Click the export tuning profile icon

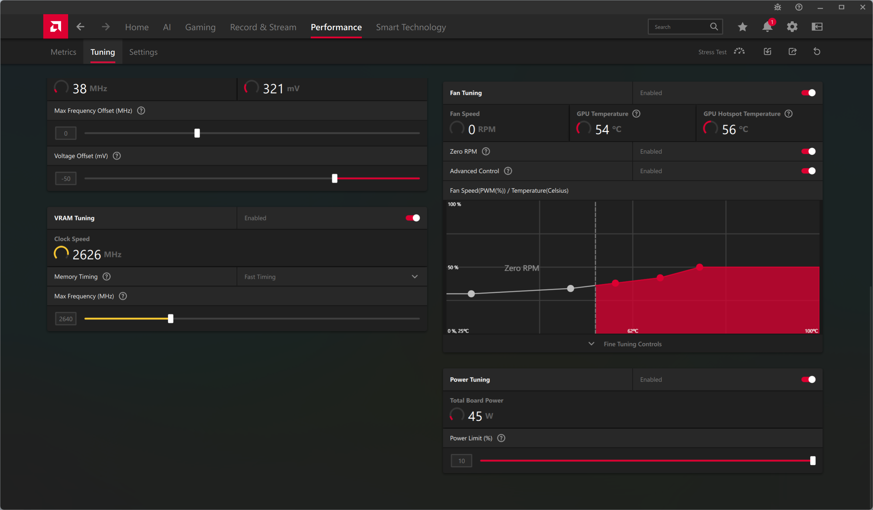(x=792, y=52)
